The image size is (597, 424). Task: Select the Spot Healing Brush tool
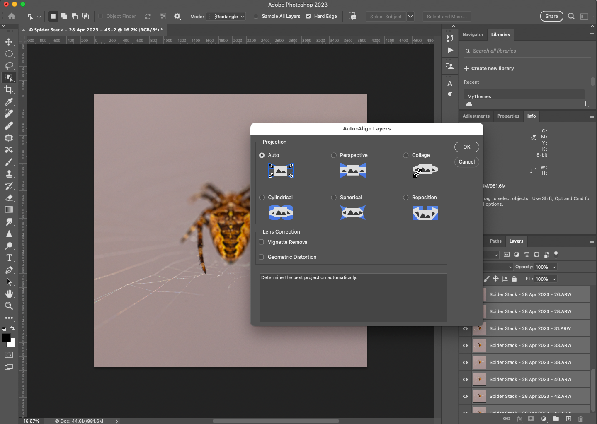(x=9, y=114)
